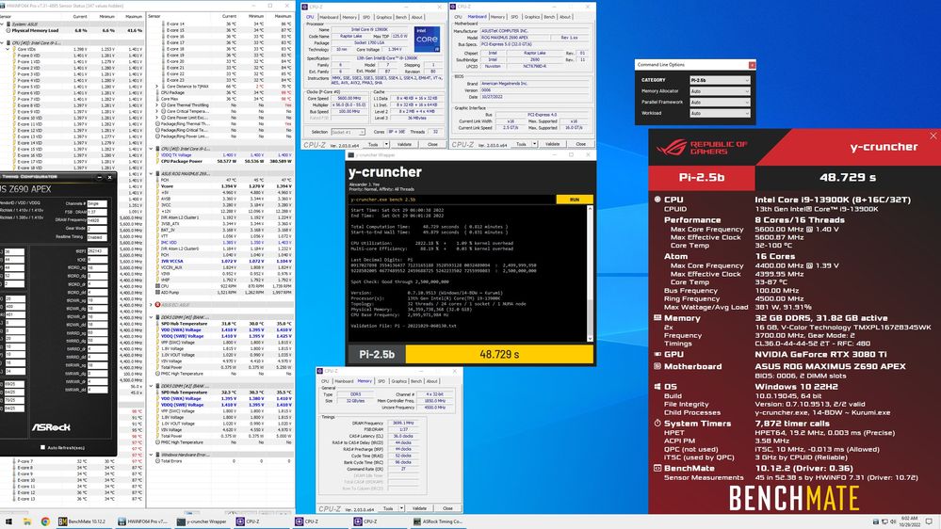The image size is (941, 529).
Task: Collapse the Core VIDs tree node
Action: click(8, 49)
